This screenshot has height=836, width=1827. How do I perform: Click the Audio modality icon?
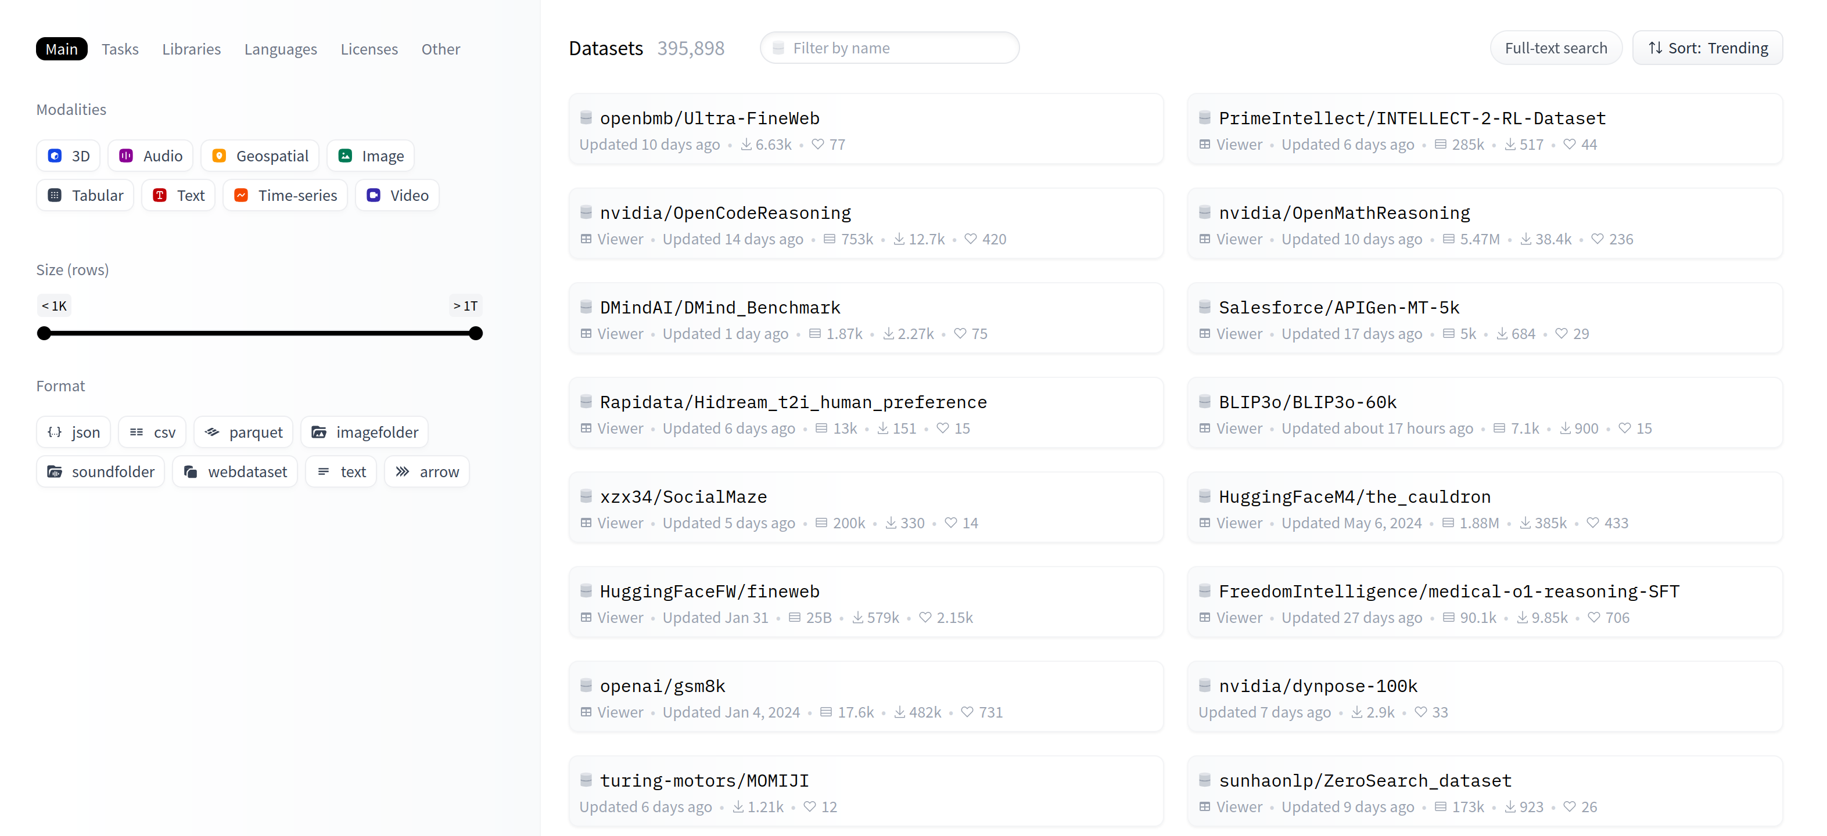point(125,156)
